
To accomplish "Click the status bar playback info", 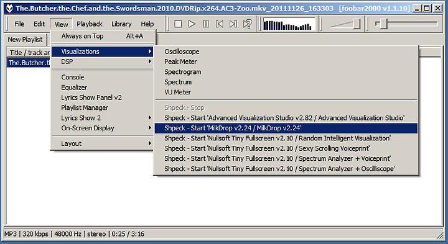I will 74,234.
